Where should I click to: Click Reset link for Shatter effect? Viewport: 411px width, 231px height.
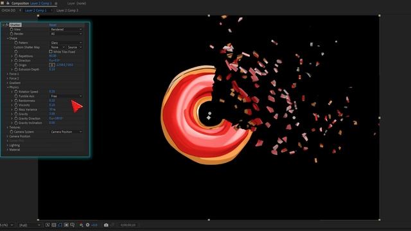[53, 25]
